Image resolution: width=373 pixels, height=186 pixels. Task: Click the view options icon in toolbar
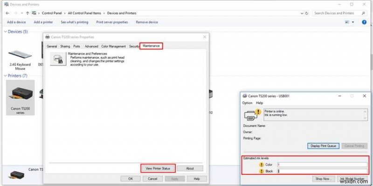tap(347, 22)
